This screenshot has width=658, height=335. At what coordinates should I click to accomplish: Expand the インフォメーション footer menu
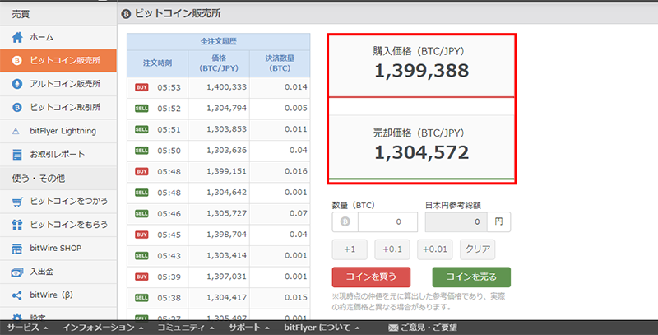[104, 328]
